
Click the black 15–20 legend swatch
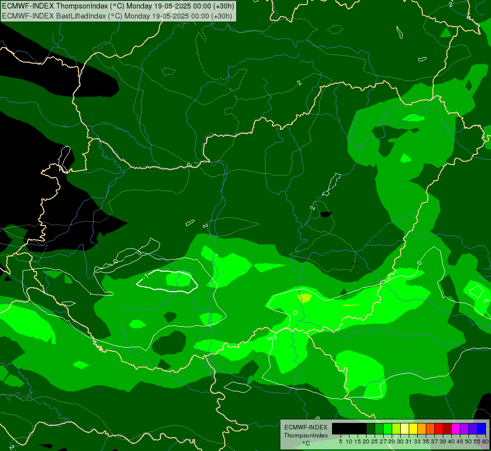tap(362, 428)
